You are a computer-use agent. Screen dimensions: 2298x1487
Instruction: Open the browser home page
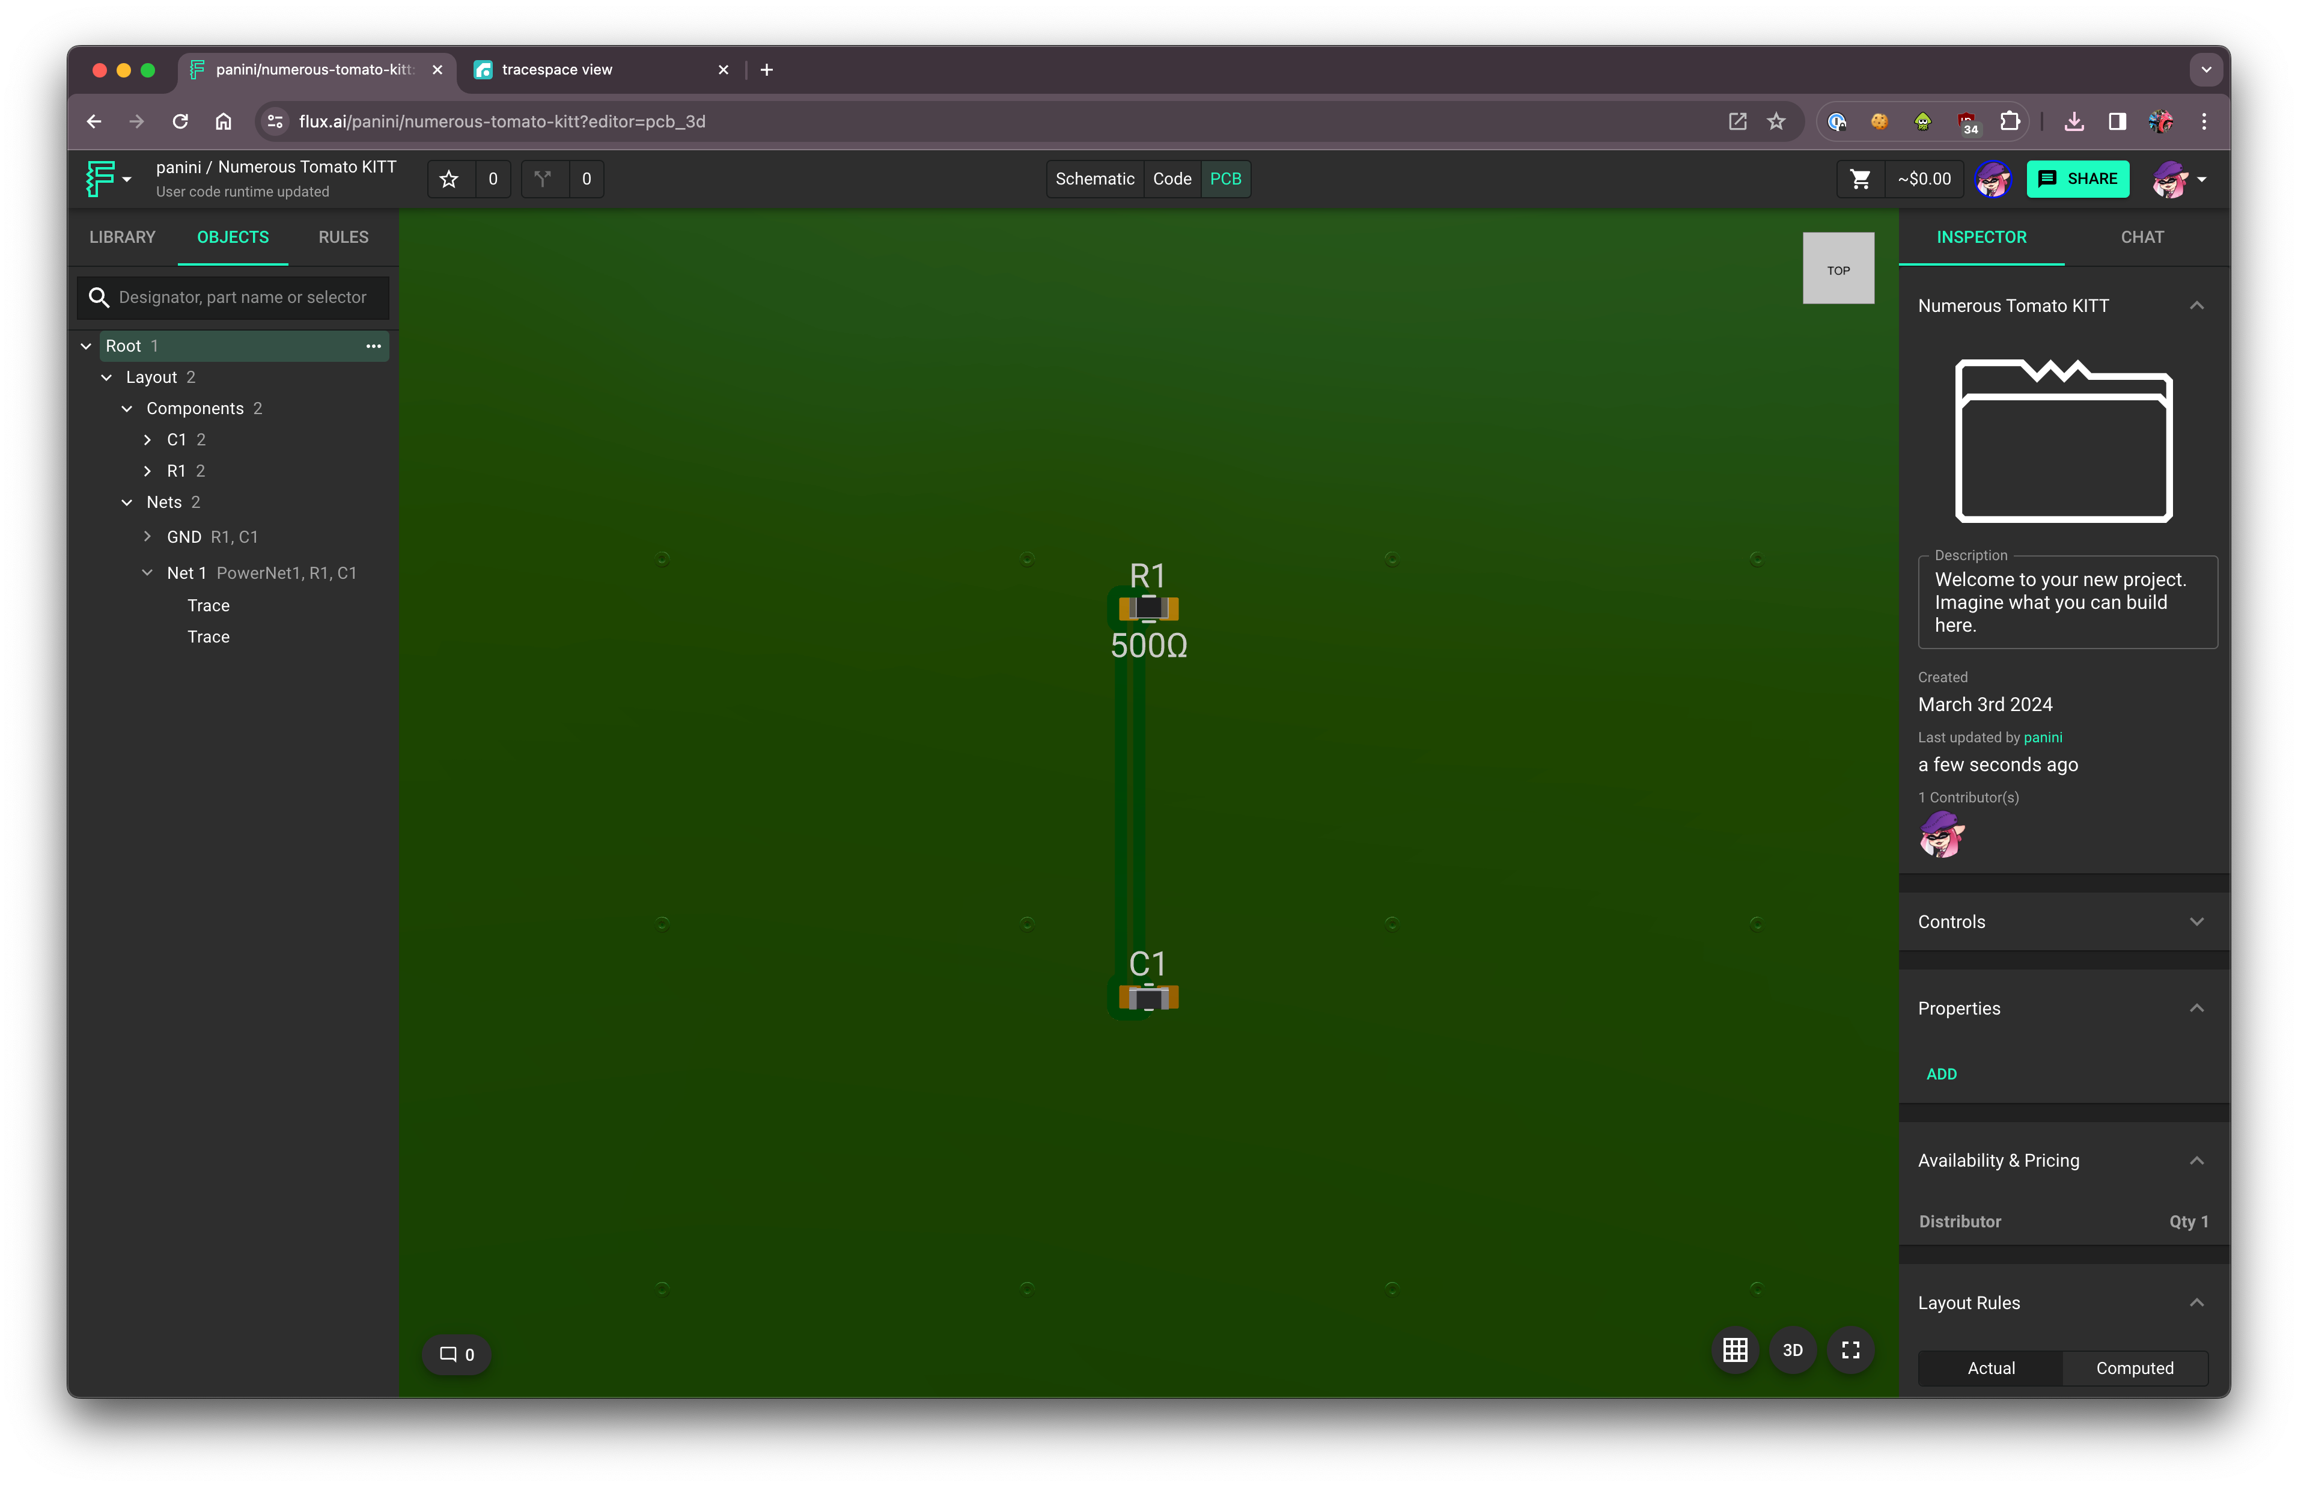[223, 121]
